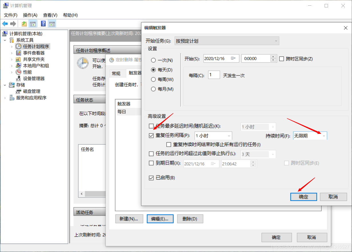The width and height of the screenshot is (352, 252).
Task: Click the Forward arrow toolbar icon
Action: (x=13, y=24)
